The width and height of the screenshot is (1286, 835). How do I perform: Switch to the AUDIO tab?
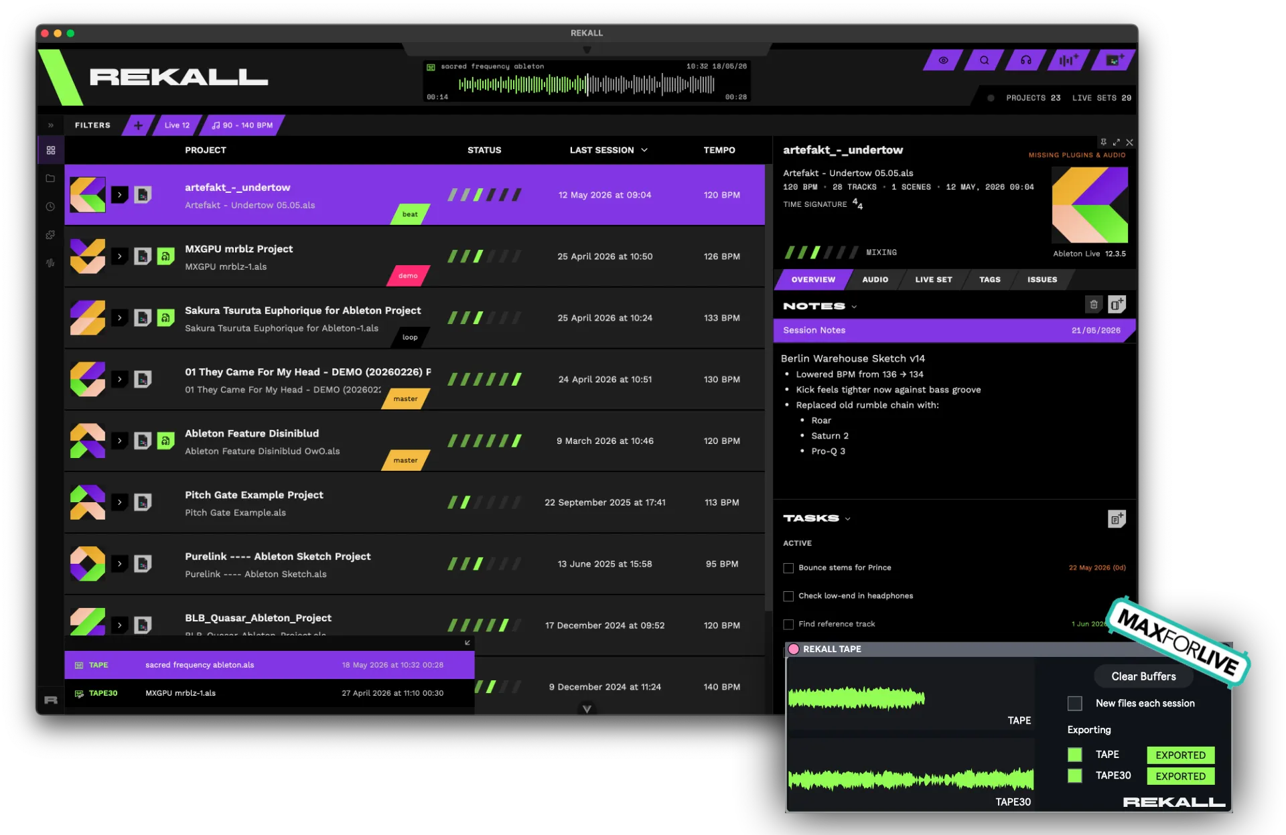pyautogui.click(x=875, y=280)
